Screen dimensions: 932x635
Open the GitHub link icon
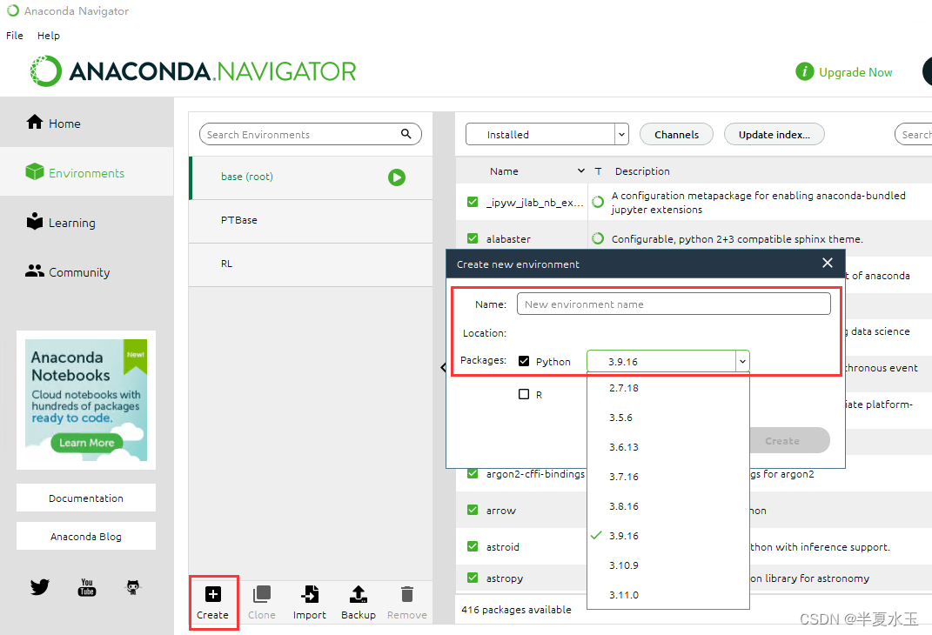133,587
